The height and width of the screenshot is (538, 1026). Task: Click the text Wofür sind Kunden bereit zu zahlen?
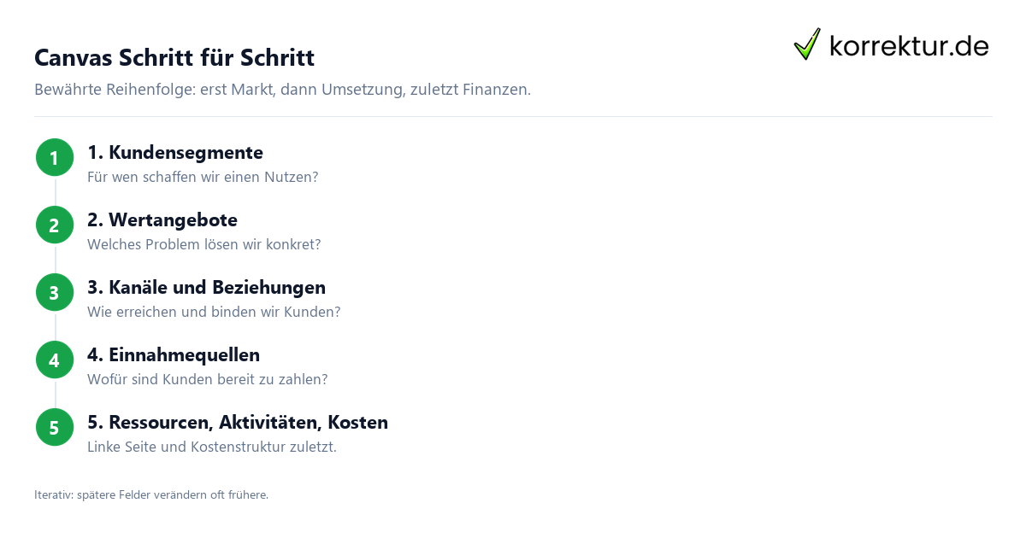tap(208, 379)
